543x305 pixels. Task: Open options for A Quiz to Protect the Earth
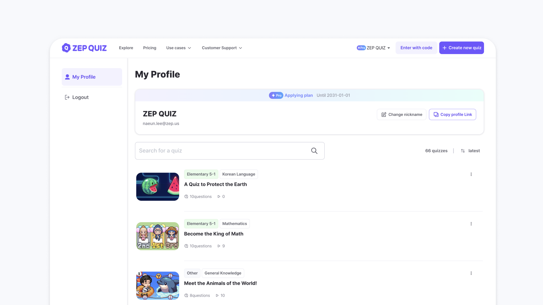click(x=471, y=174)
